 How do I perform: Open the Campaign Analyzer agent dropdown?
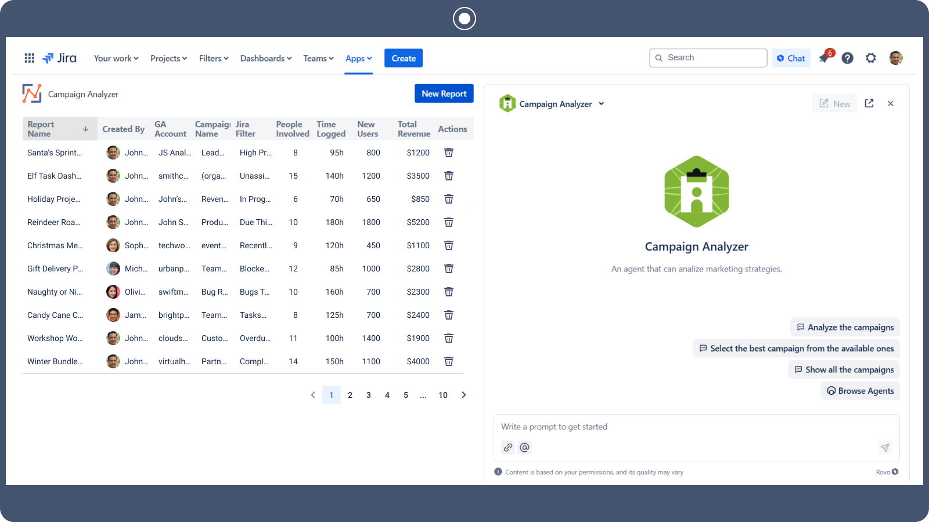602,104
